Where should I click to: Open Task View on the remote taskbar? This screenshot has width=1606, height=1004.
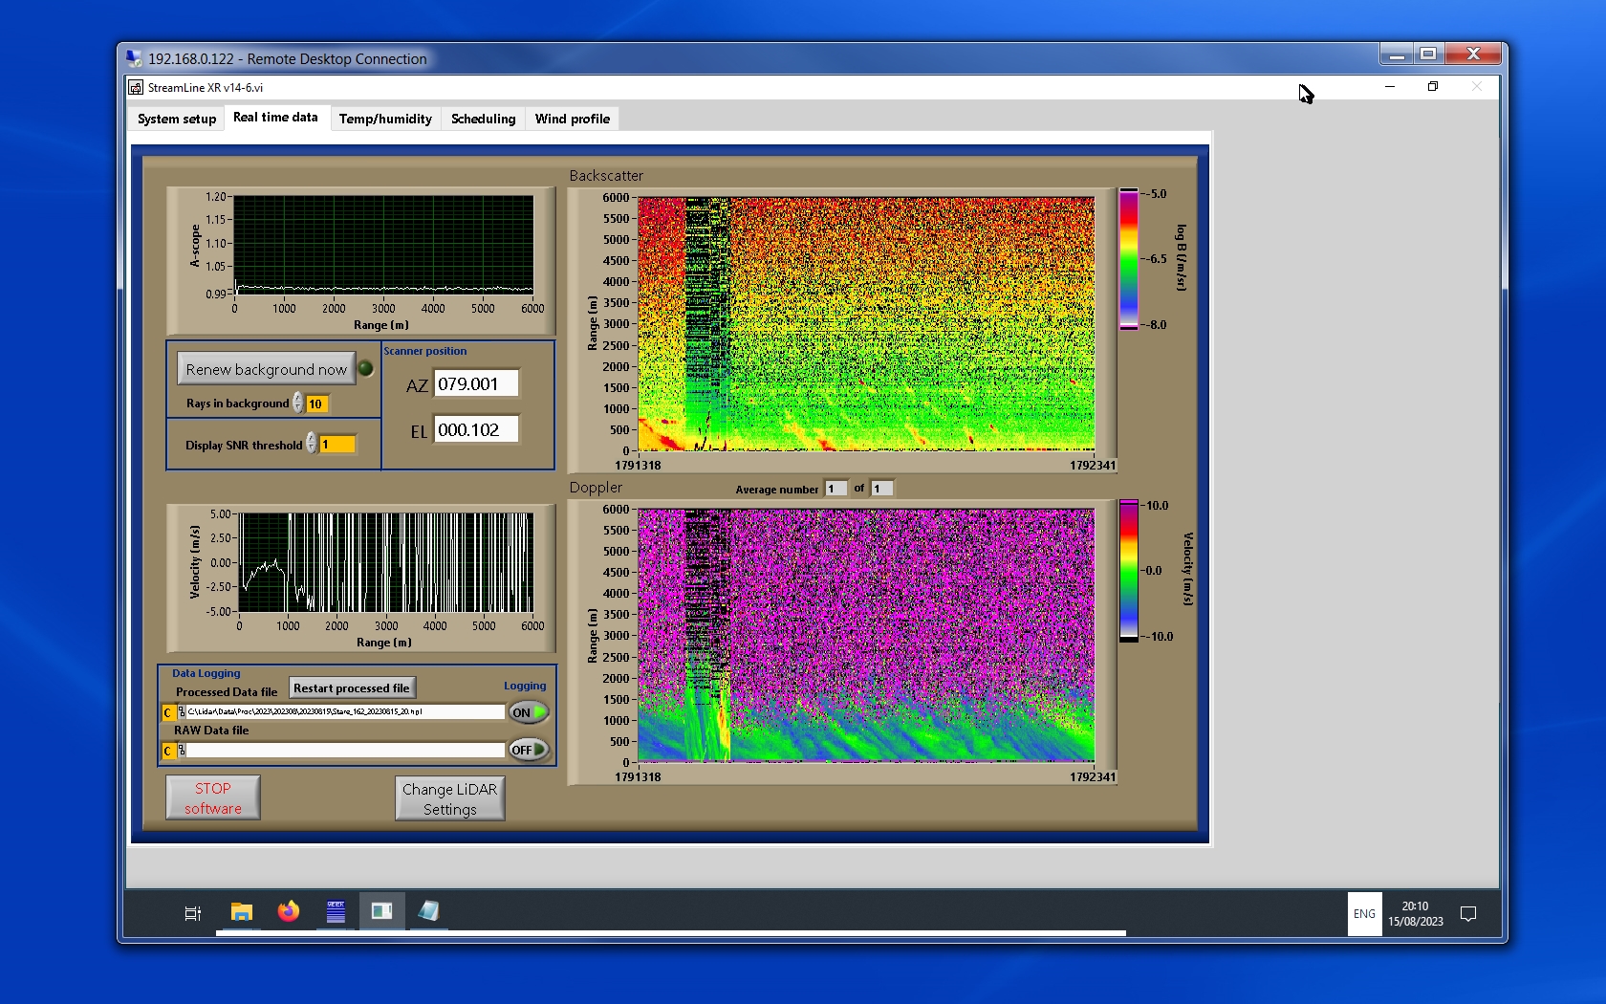tap(192, 913)
